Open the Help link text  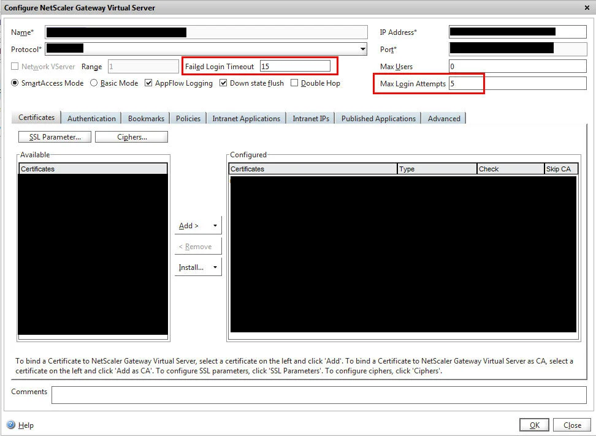coord(26,425)
